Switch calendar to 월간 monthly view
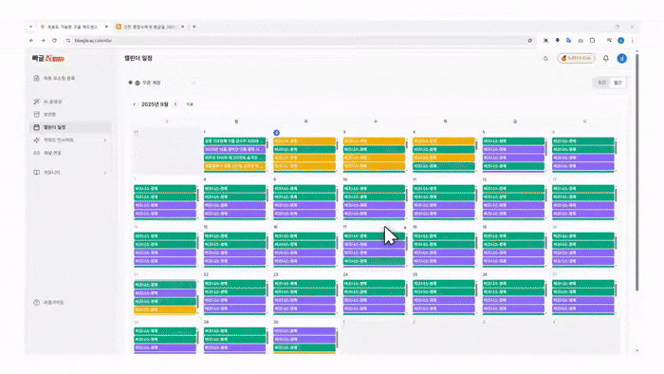The height and width of the screenshot is (374, 664). (618, 83)
